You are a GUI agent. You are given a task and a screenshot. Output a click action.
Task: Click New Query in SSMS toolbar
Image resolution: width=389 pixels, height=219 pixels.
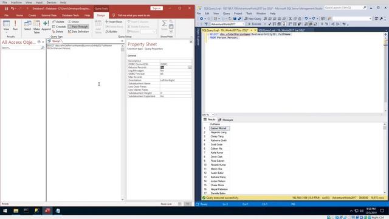point(253,19)
